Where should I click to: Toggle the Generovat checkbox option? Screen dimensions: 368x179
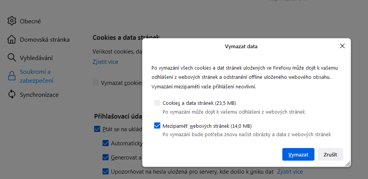tap(106, 157)
